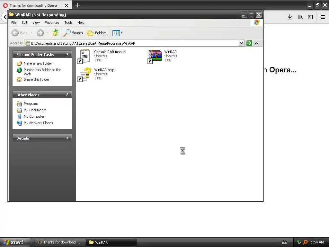The width and height of the screenshot is (329, 247).
Task: Click the Make a new folder icon
Action: (x=19, y=63)
